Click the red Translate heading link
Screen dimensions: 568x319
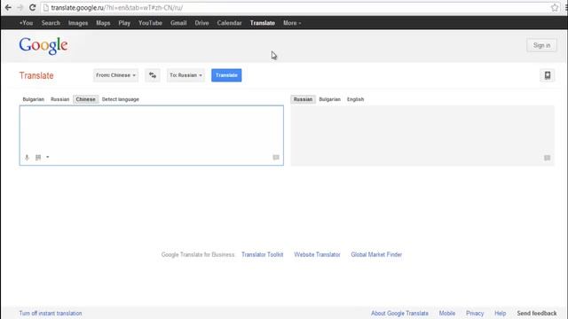(36, 75)
